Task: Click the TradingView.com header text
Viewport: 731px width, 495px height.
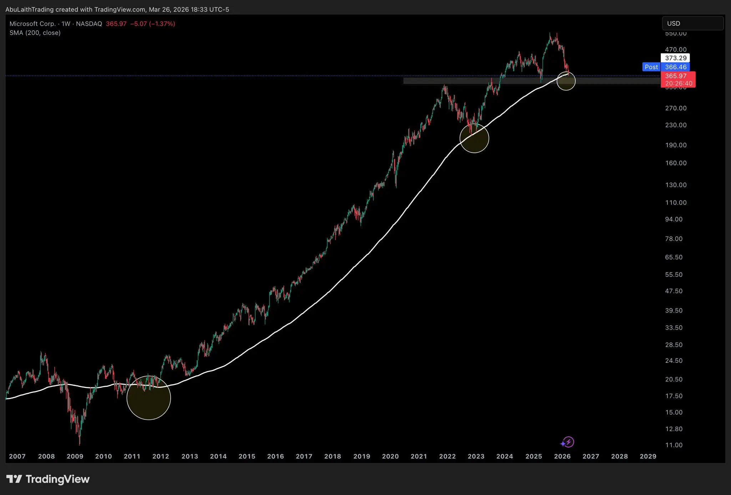Action: pos(120,9)
